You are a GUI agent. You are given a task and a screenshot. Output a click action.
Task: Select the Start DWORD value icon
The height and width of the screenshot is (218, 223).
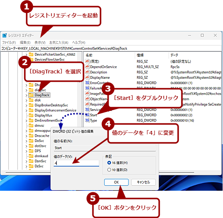point(87,115)
